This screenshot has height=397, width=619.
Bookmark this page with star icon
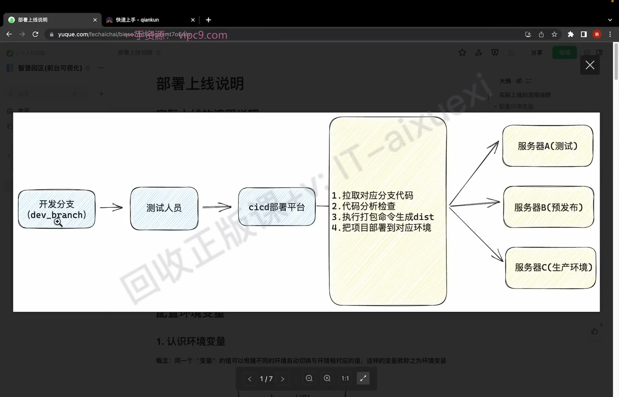click(x=554, y=34)
